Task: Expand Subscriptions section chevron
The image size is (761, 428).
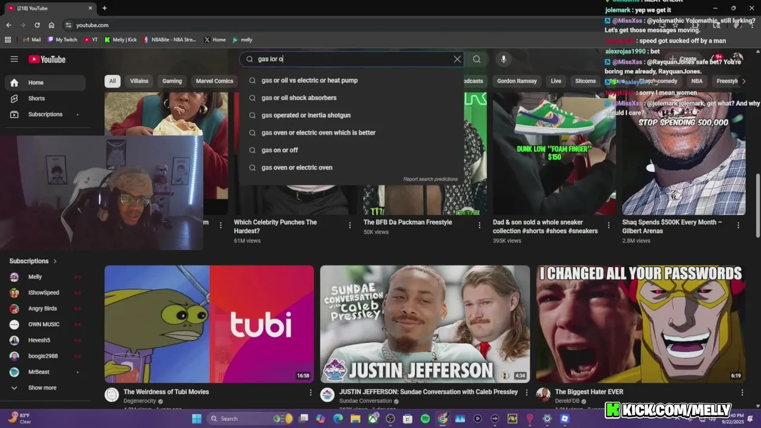Action: (55, 261)
